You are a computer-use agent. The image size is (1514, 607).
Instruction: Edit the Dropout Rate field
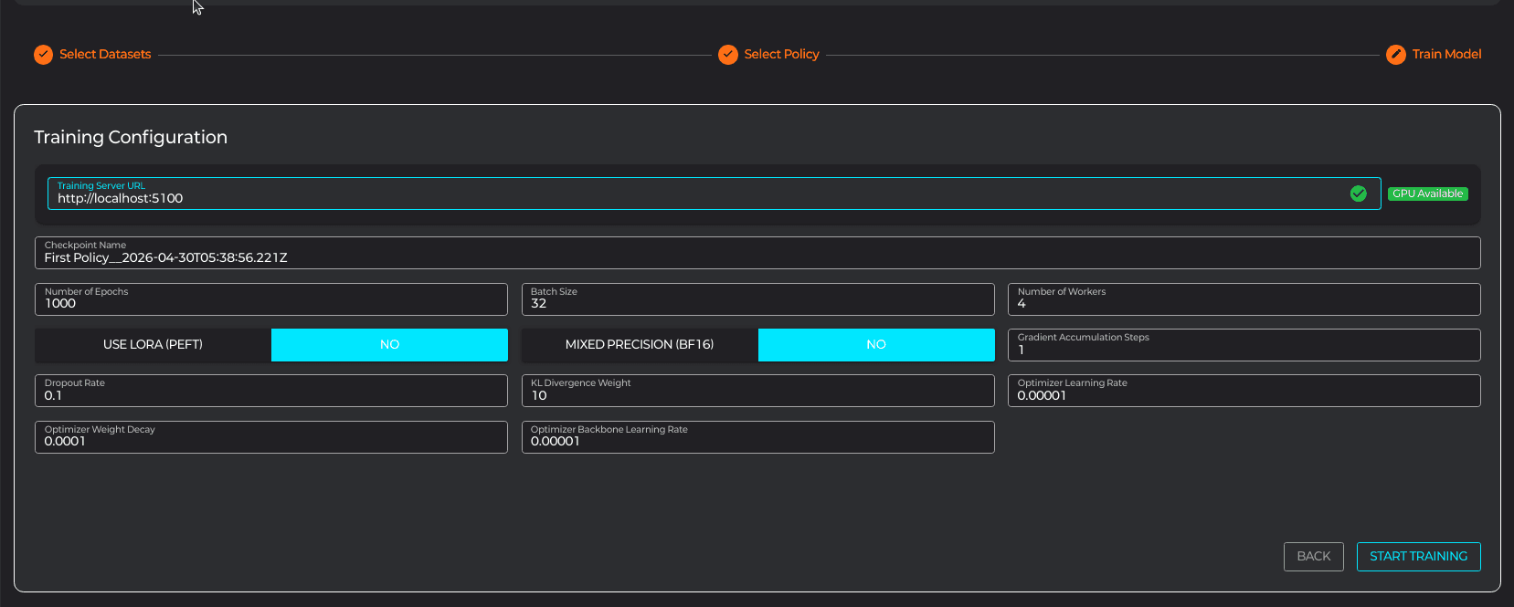tap(270, 391)
